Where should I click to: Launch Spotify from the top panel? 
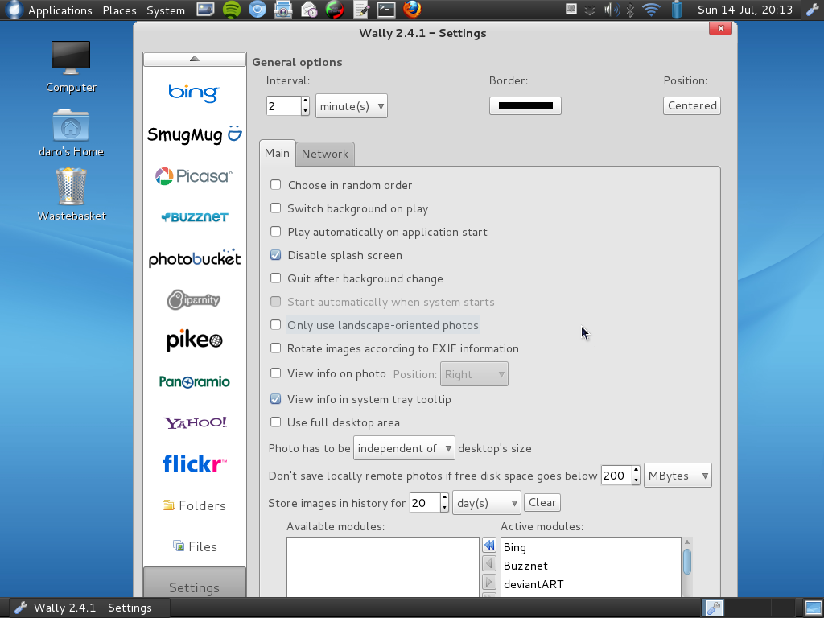(x=231, y=10)
